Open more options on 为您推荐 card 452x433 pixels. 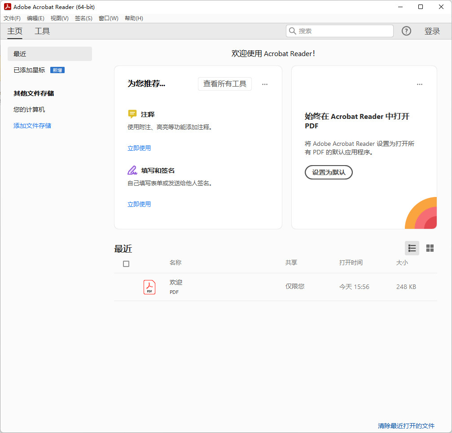(265, 84)
